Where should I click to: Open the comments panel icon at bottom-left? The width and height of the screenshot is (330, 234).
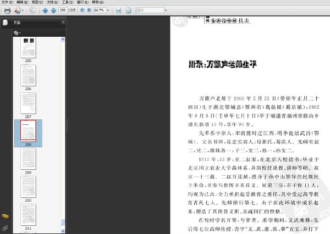[x=5, y=216]
